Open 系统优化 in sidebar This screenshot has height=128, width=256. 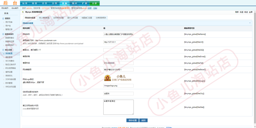[x=9, y=76]
